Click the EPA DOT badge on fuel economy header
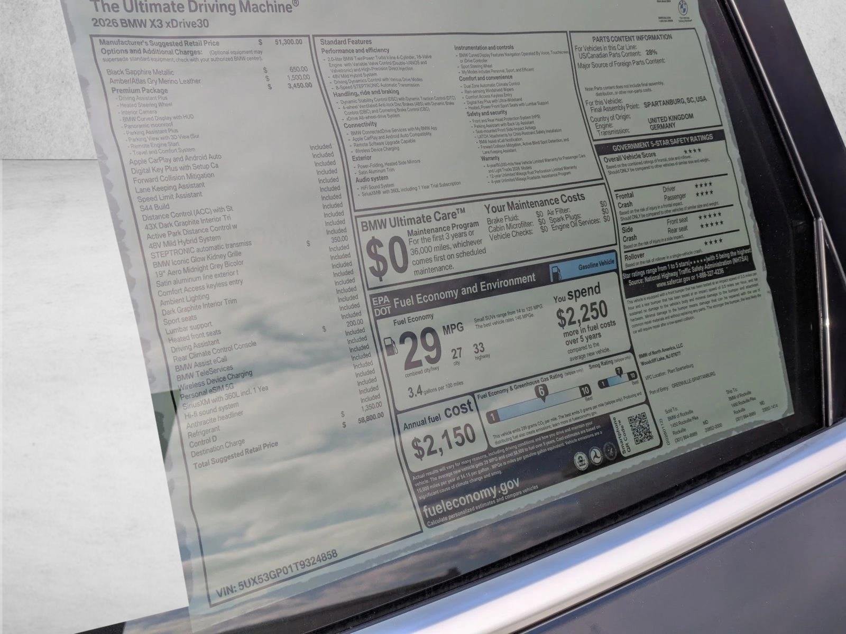 (382, 305)
